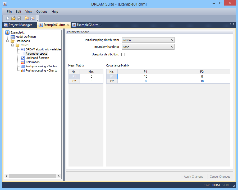Click the Project Manager tab icon
The height and width of the screenshot is (190, 238).
pos(6,25)
